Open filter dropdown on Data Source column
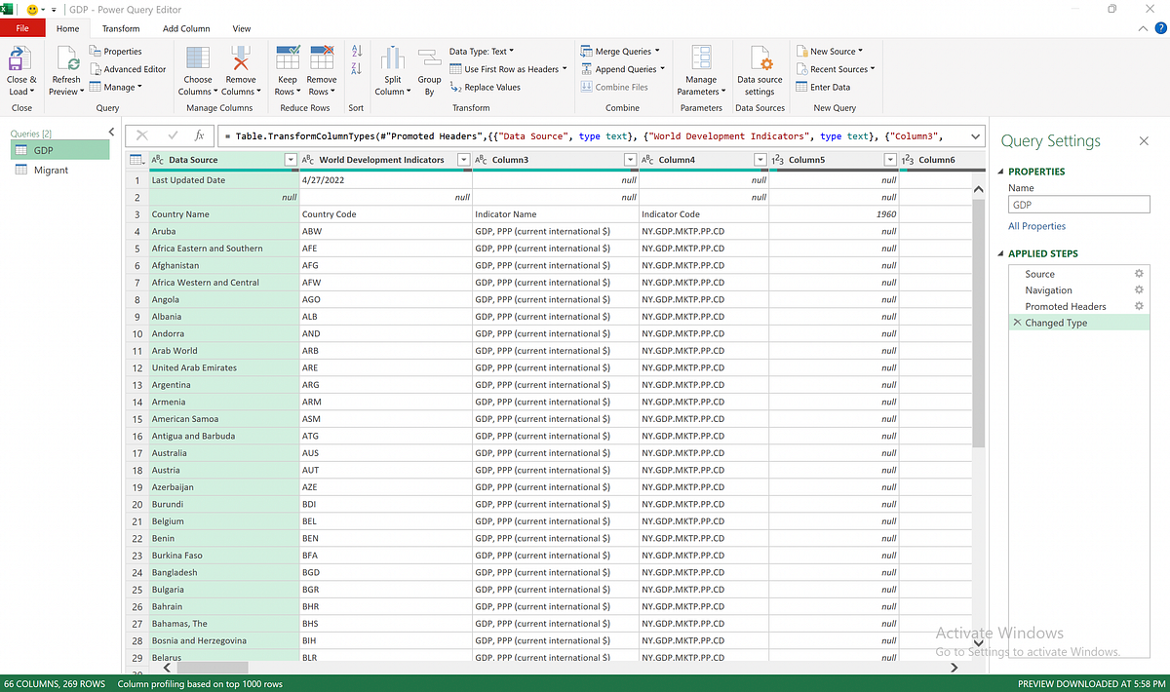 [x=290, y=159]
